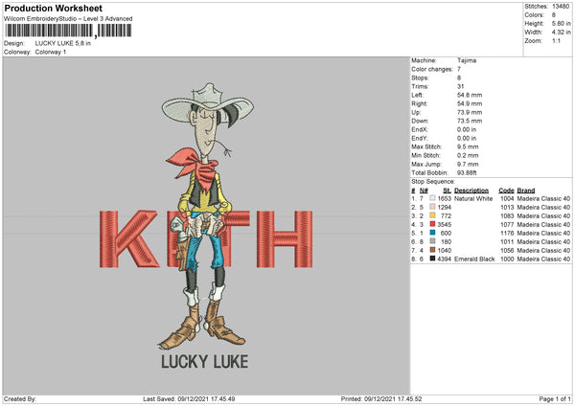Choose the blue swatch beside 600

point(432,233)
